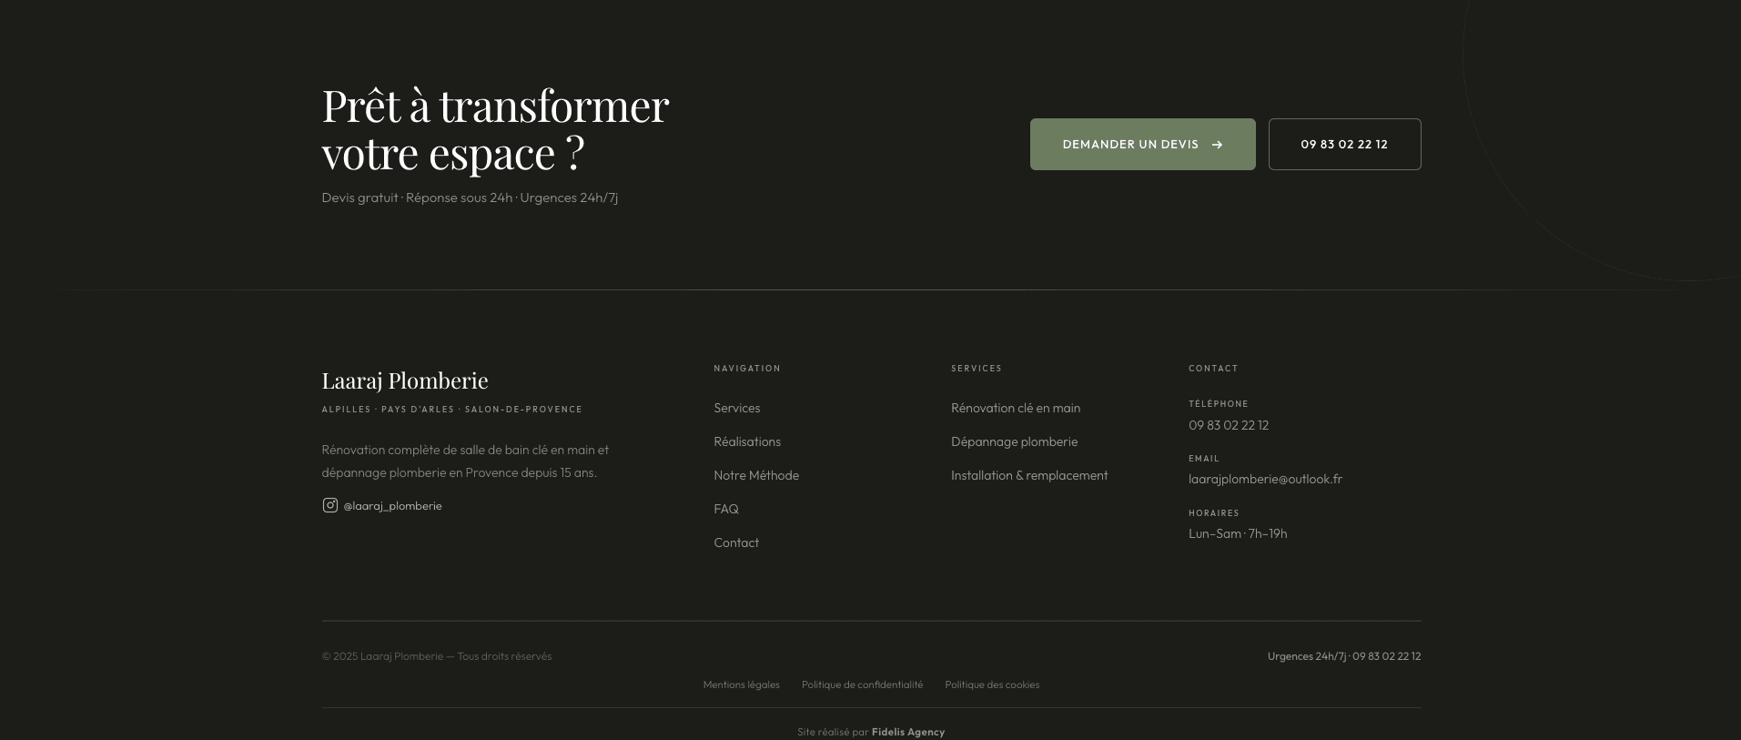Click the EMAIL label in Contact column
1741x740 pixels.
click(x=1204, y=459)
